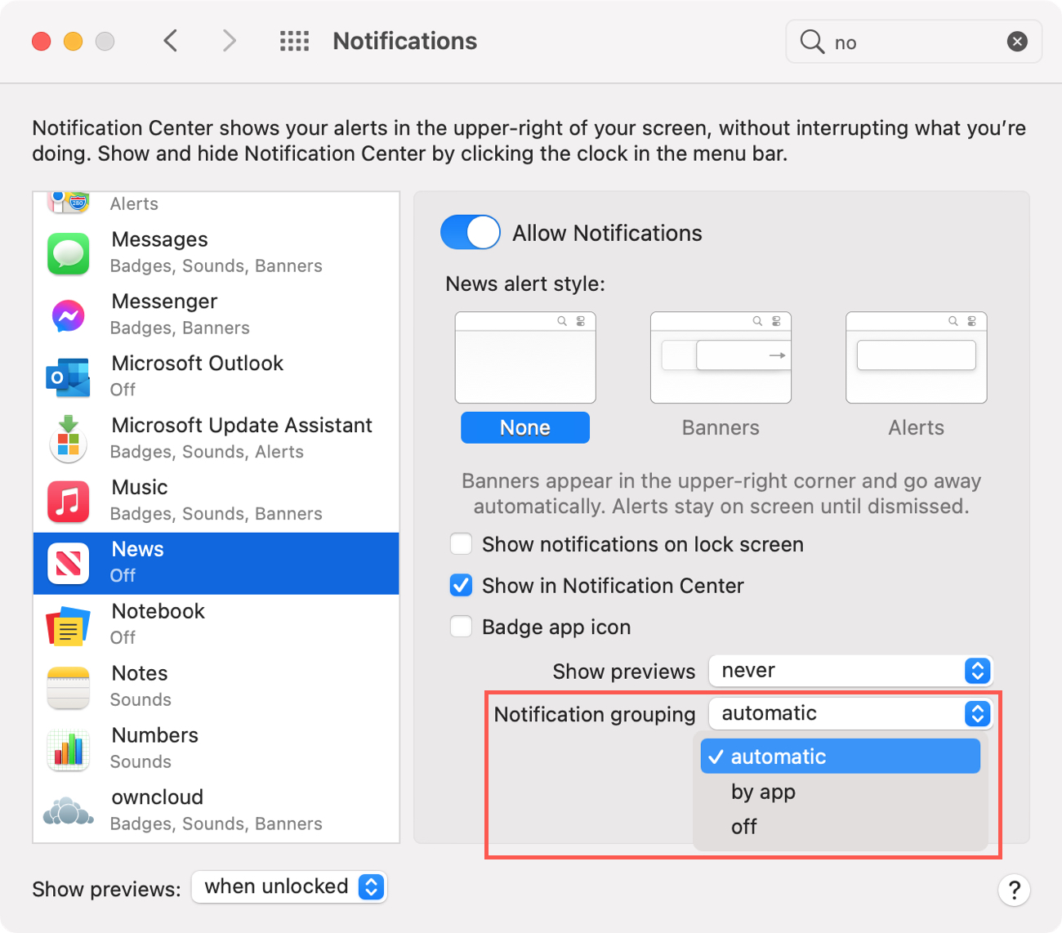Image resolution: width=1062 pixels, height=933 pixels.
Task: Enable Show notifications on lock screen
Action: click(461, 544)
